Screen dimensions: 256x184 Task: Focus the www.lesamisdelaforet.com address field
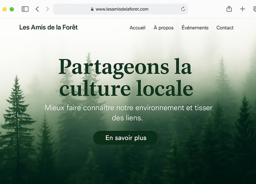coord(120,9)
